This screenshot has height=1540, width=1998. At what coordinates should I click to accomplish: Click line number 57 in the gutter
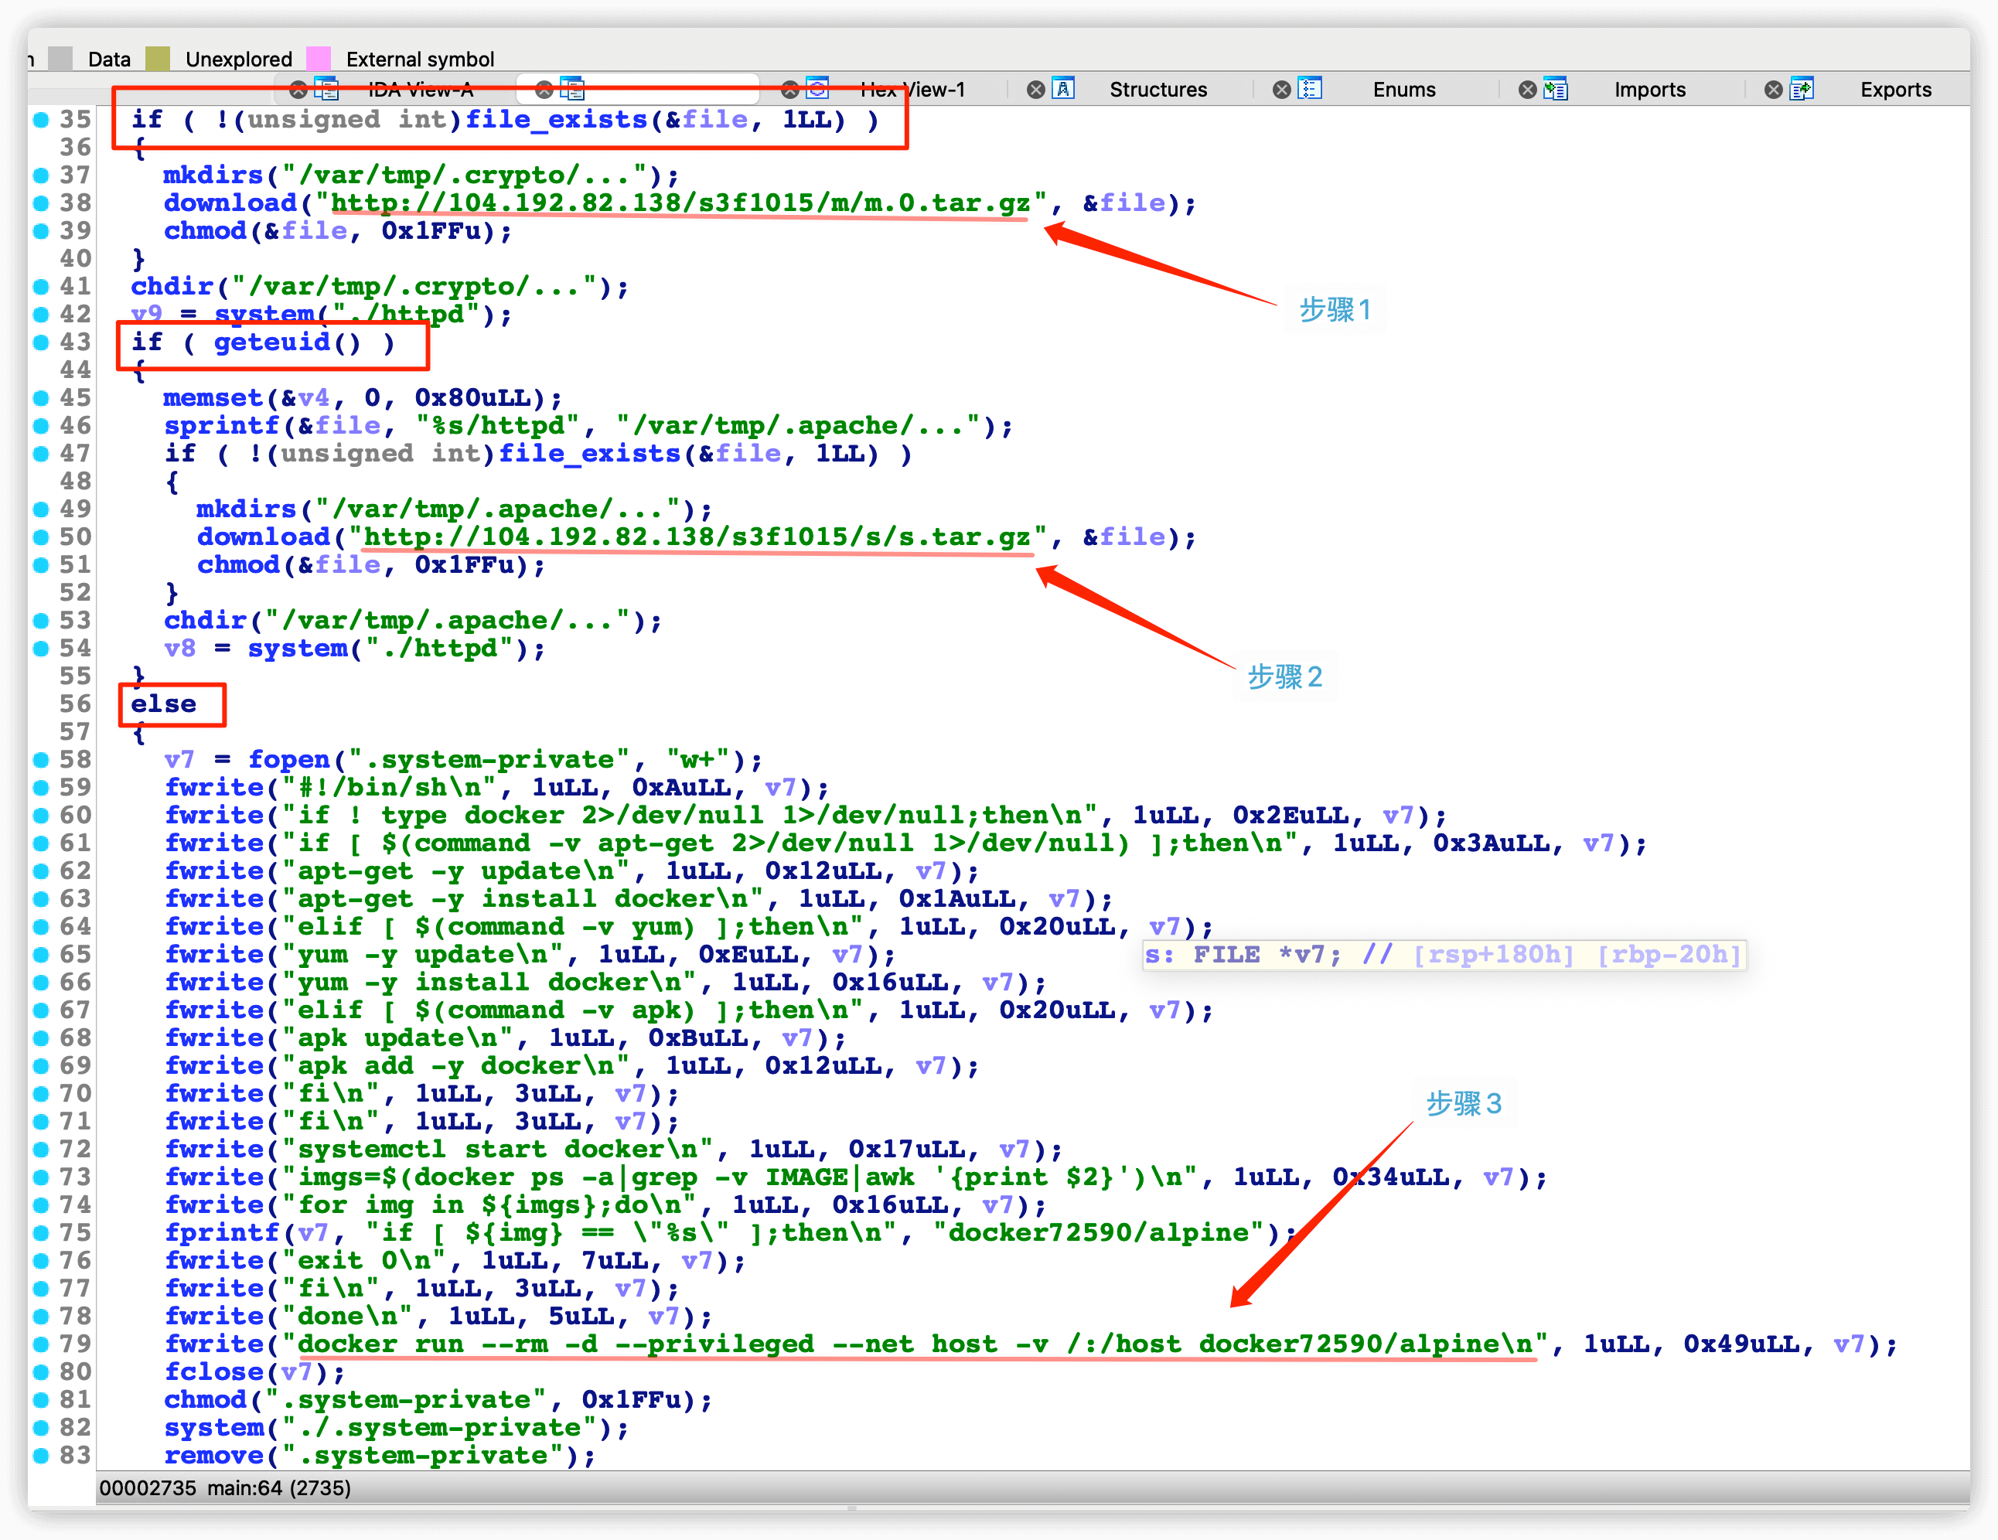75,731
